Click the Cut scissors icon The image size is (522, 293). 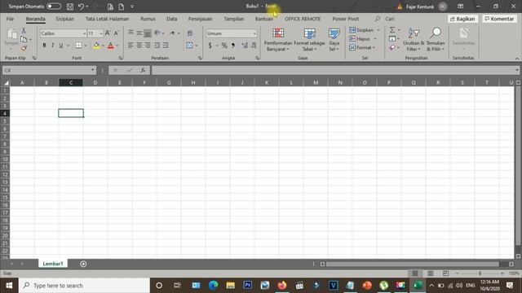click(x=24, y=31)
